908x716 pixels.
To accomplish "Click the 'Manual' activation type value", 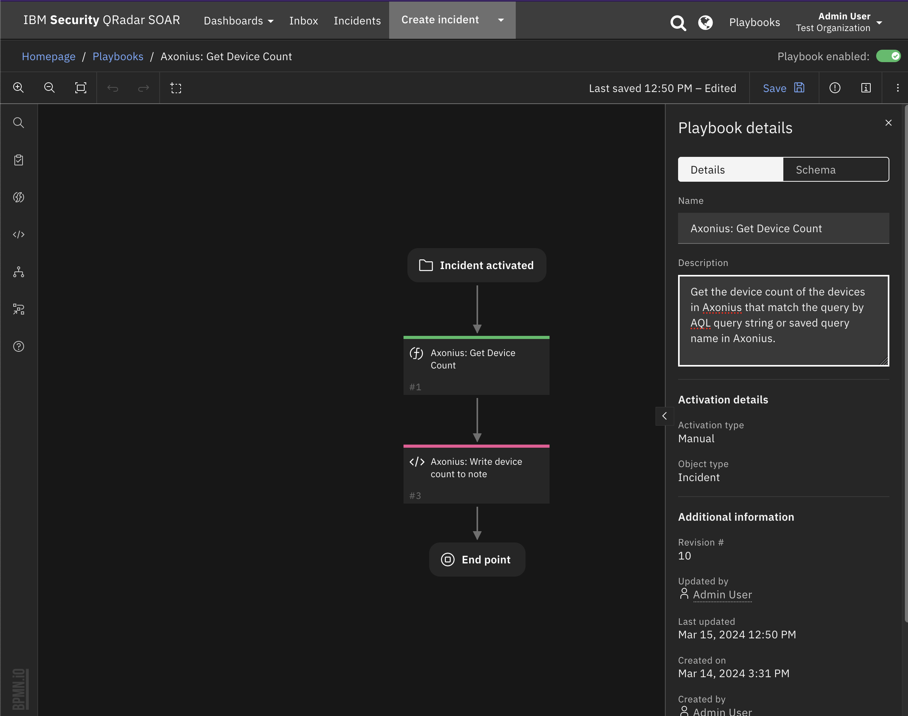I will [x=696, y=438].
